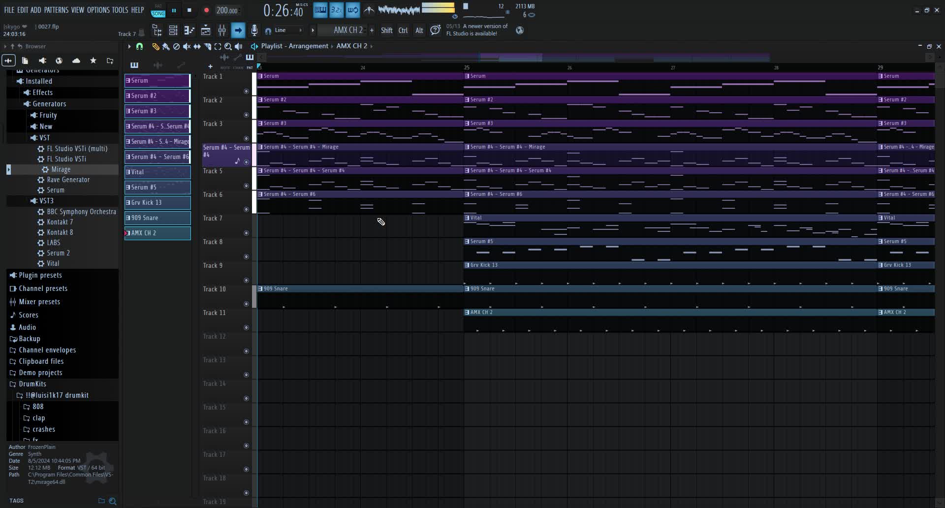Select the Slip tool in playlist toolbar
The image size is (945, 508).
pyautogui.click(x=197, y=46)
